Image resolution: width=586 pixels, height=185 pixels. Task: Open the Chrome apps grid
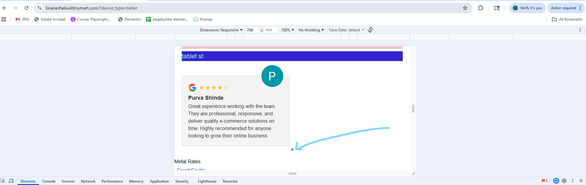pyautogui.click(x=4, y=19)
